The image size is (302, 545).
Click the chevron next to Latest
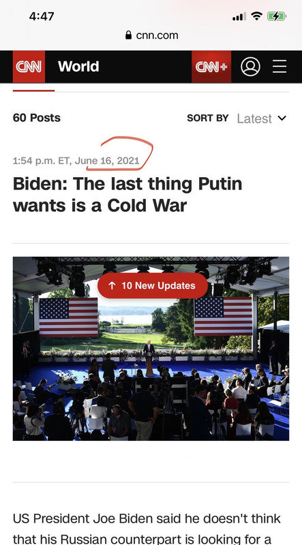click(282, 118)
